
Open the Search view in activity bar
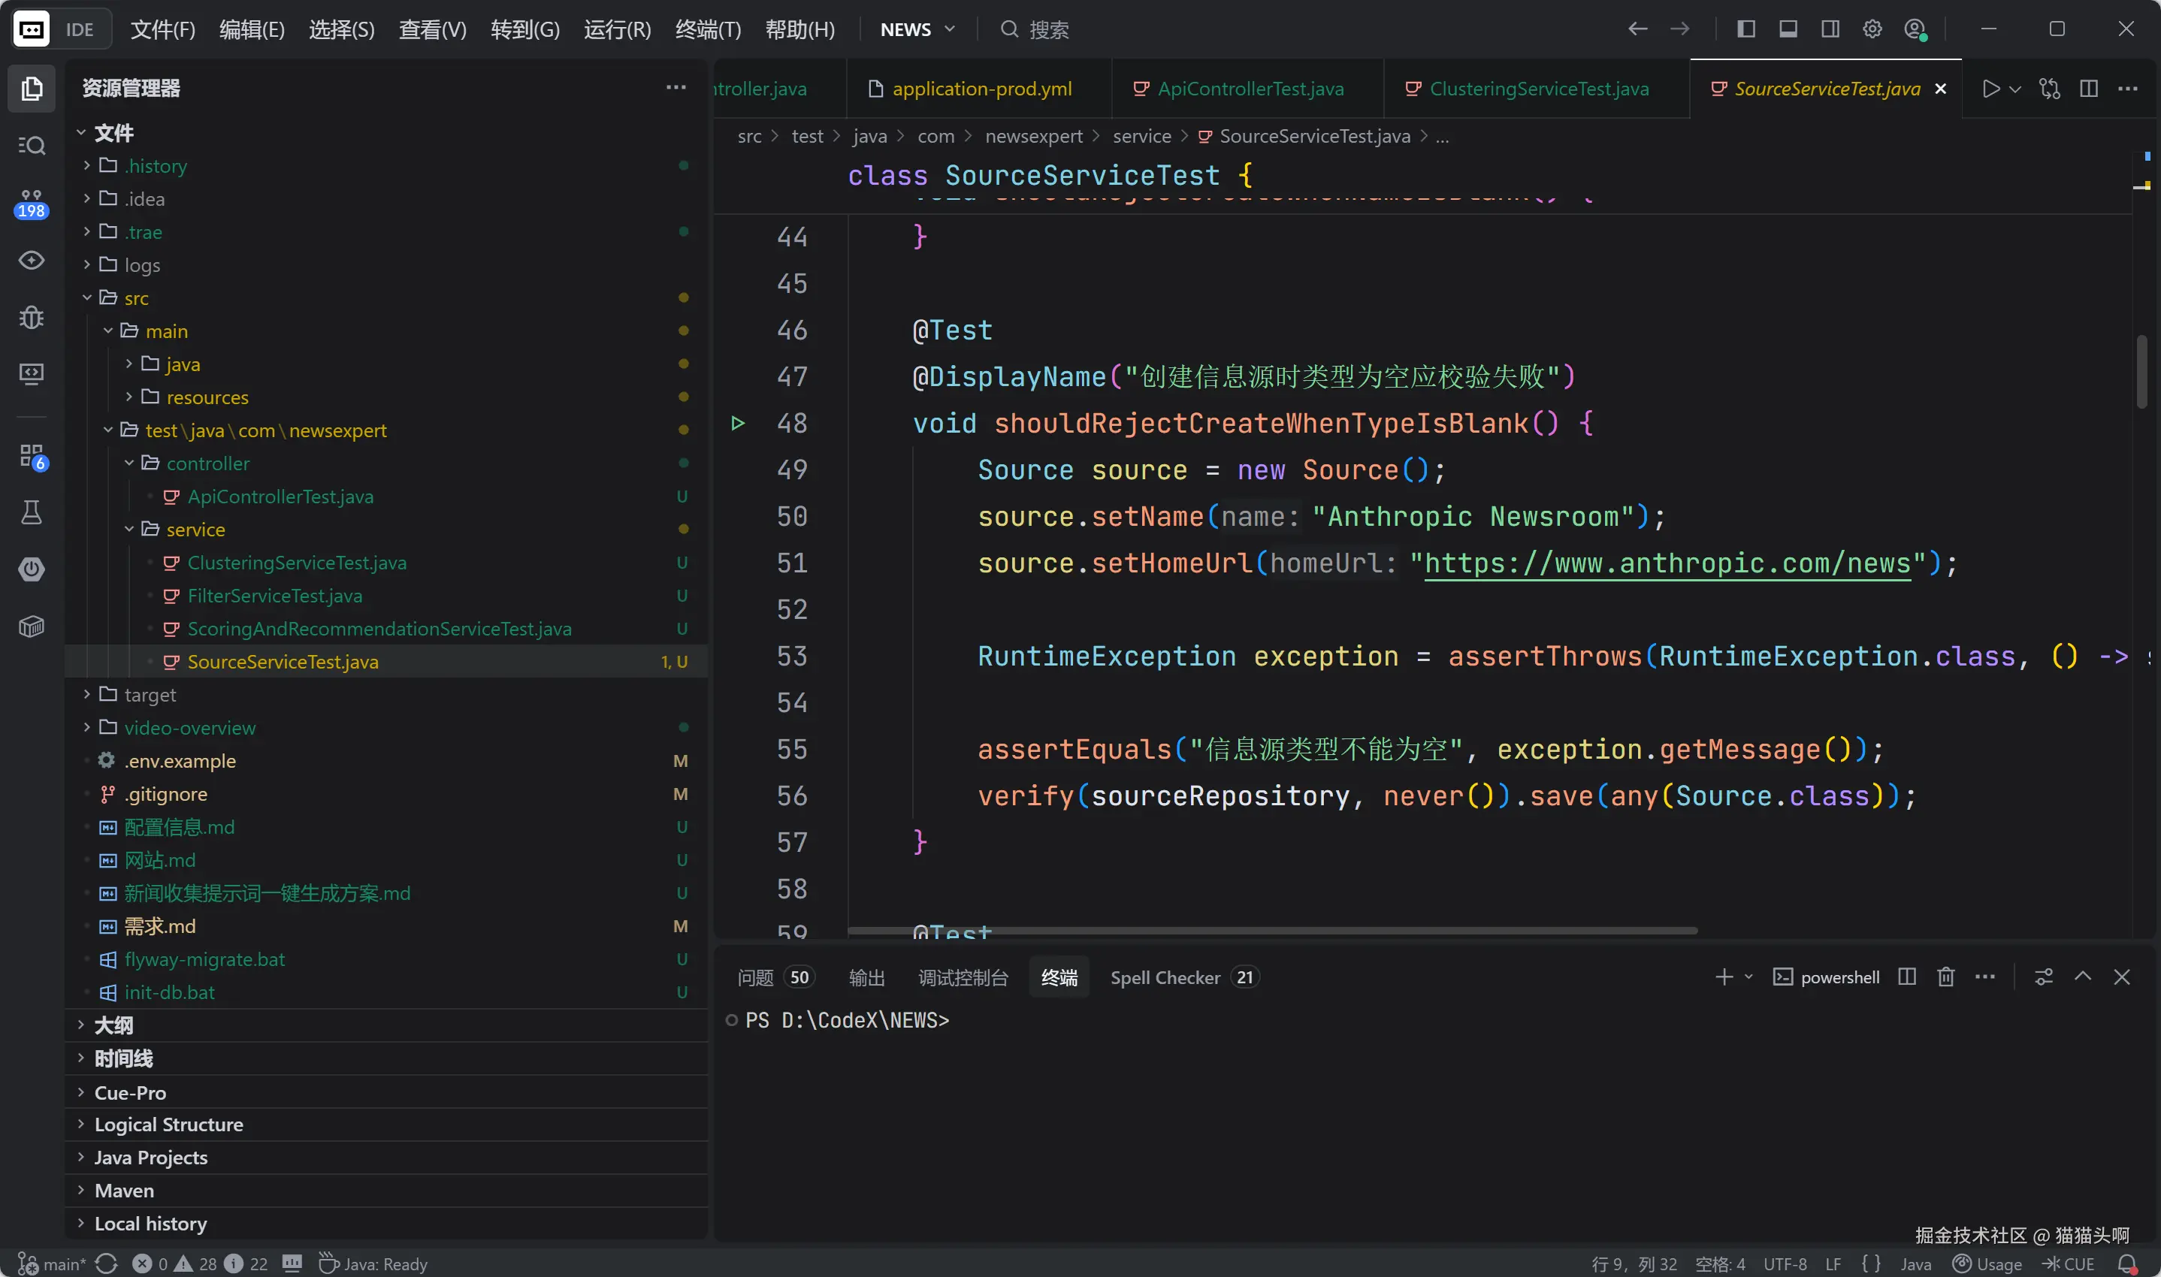pos(32,146)
